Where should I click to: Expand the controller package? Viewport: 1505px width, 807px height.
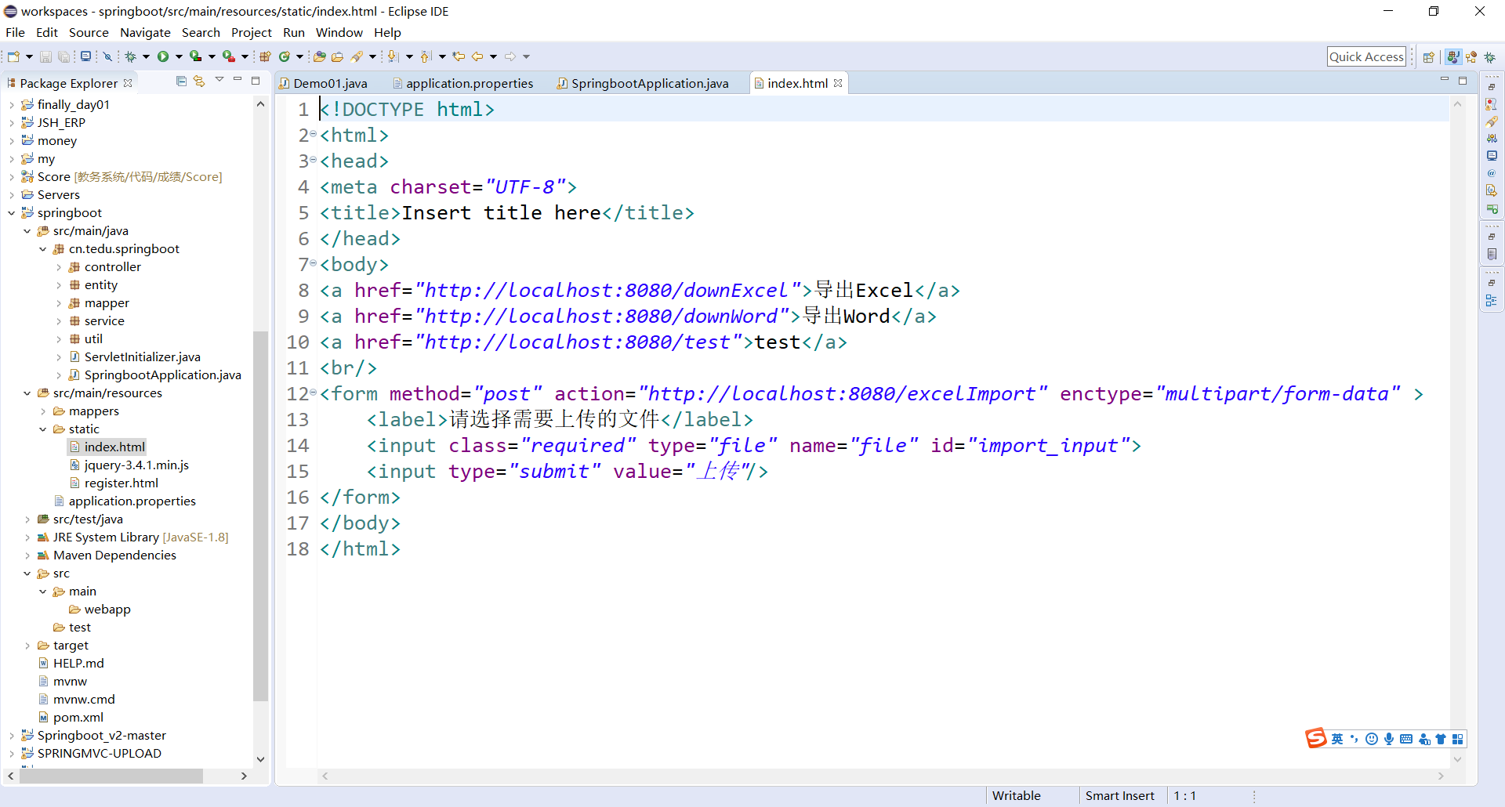coord(59,267)
